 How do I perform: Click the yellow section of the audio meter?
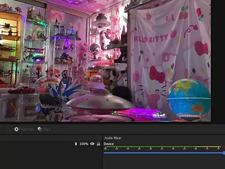pos(208,147)
